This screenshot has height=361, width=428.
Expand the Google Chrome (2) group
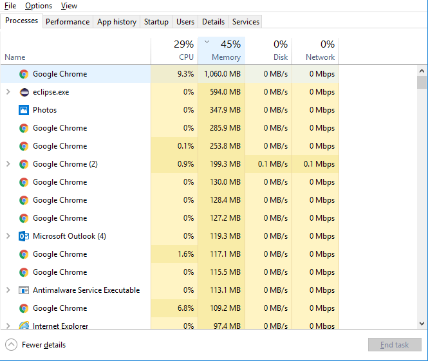8,164
